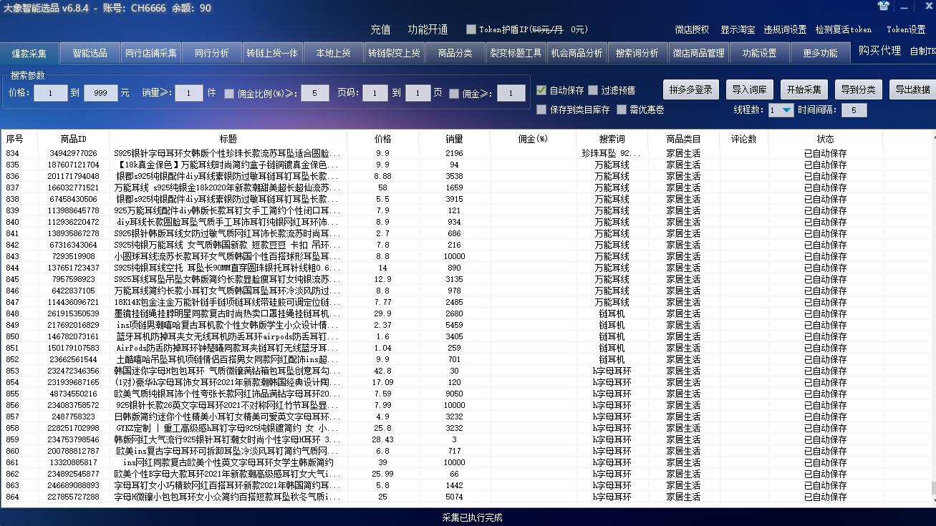Click the 商品类目 column header
Image resolution: width=936 pixels, height=526 pixels.
(683, 139)
